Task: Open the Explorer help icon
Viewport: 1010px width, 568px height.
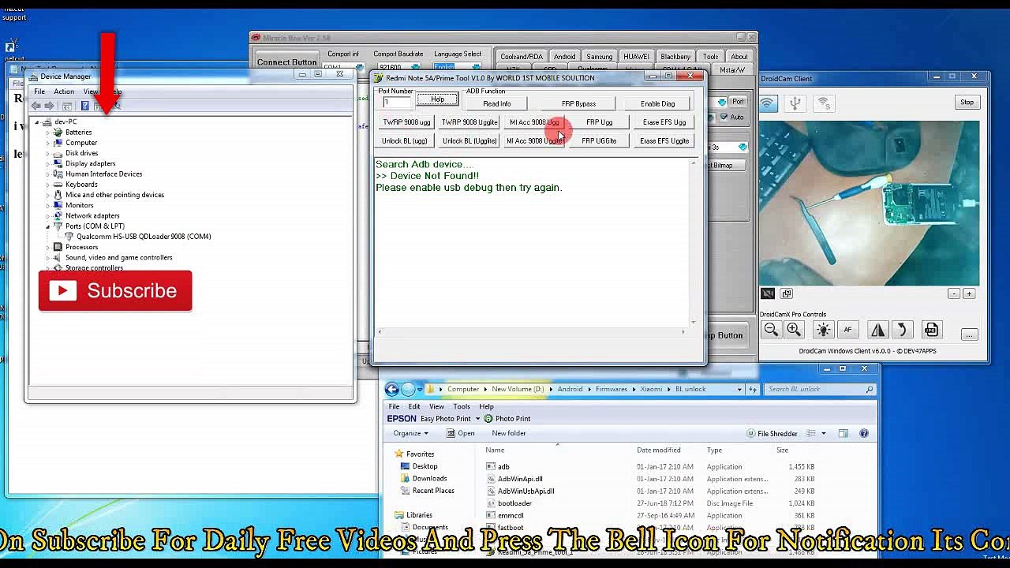Action: (864, 433)
